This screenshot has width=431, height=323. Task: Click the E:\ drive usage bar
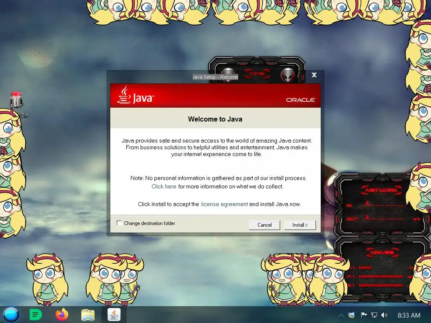(x=380, y=286)
